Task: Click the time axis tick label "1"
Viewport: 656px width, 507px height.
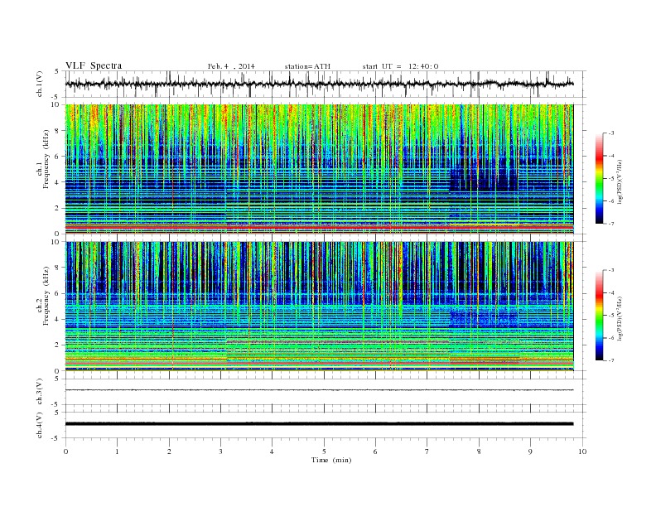Action: (x=117, y=451)
